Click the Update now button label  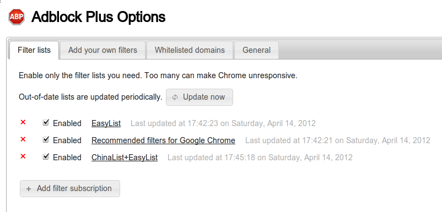tap(204, 97)
